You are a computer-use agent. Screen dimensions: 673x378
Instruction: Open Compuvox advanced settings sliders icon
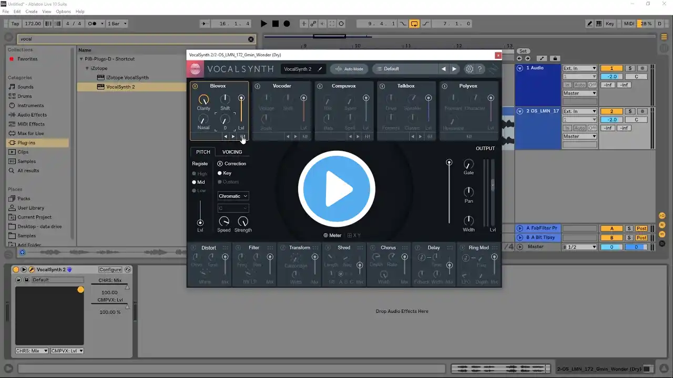[x=368, y=136]
